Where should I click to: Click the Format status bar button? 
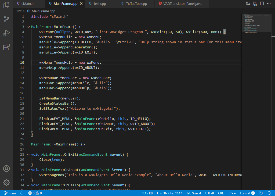click(x=247, y=193)
